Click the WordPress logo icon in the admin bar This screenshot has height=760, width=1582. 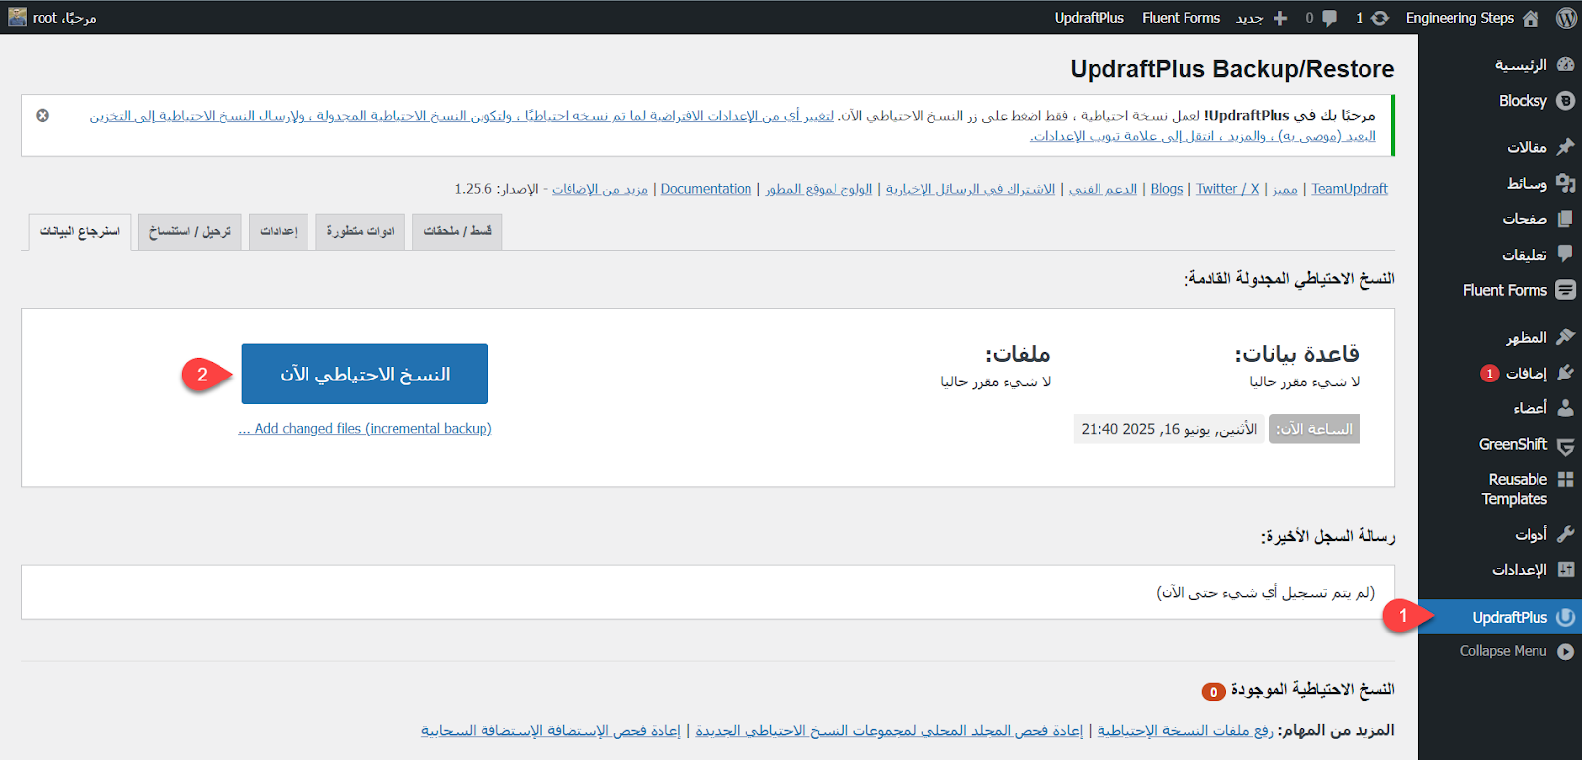(1565, 18)
